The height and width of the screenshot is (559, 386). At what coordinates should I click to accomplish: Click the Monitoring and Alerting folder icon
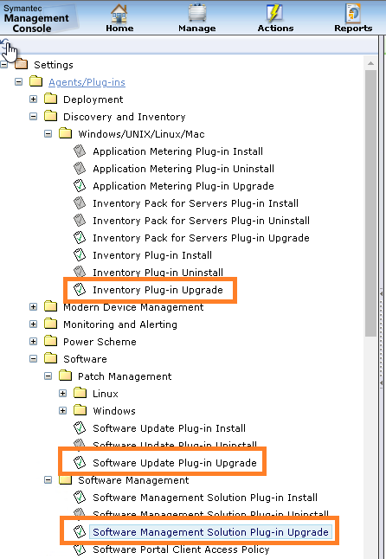50,324
